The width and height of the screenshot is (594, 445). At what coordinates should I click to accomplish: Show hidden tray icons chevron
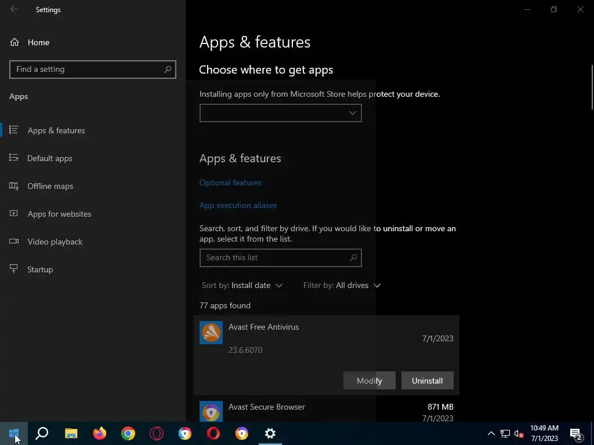491,433
